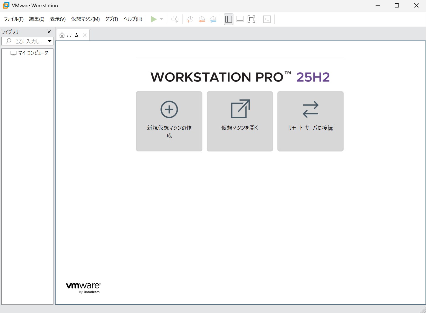Toggle the thumbnail bar view button

(240, 19)
